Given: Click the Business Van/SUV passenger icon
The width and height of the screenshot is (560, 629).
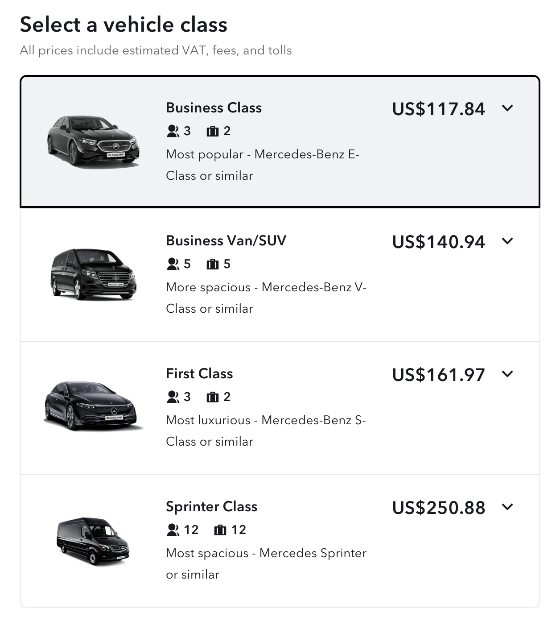Looking at the screenshot, I should [x=173, y=264].
